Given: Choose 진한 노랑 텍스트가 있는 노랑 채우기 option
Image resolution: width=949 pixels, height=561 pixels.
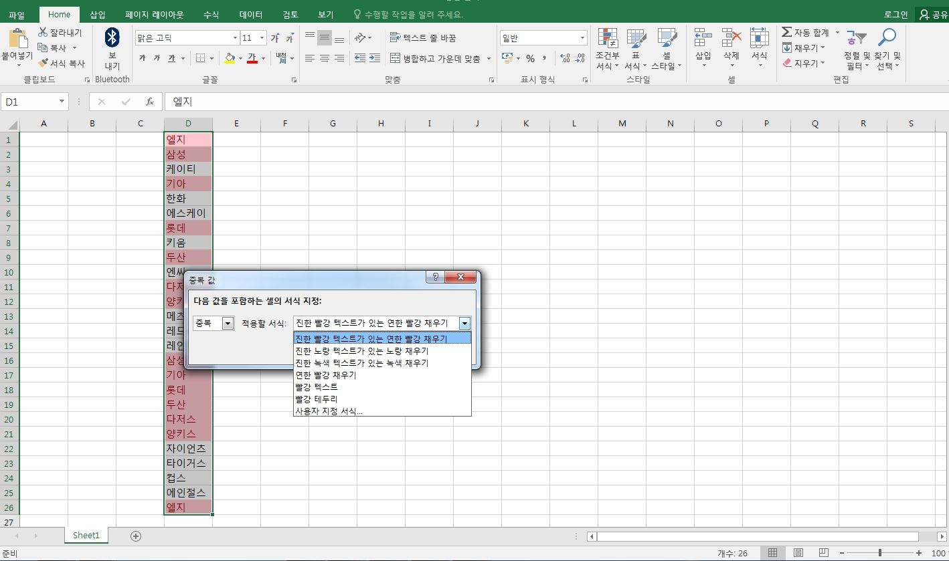Looking at the screenshot, I should (x=382, y=351).
